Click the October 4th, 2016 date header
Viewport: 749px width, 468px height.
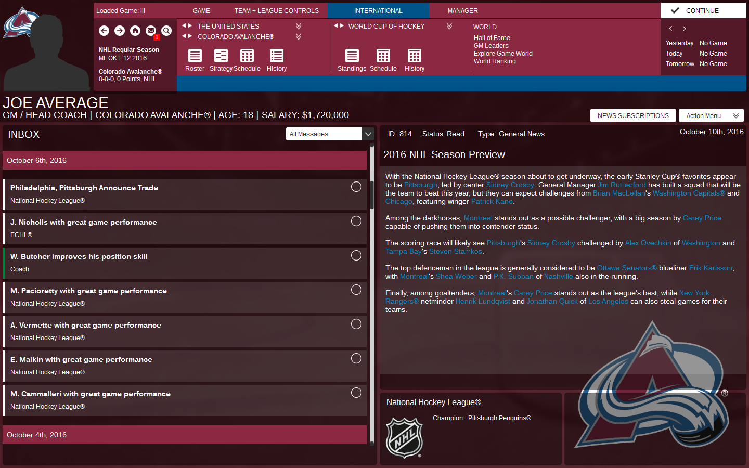click(x=185, y=435)
